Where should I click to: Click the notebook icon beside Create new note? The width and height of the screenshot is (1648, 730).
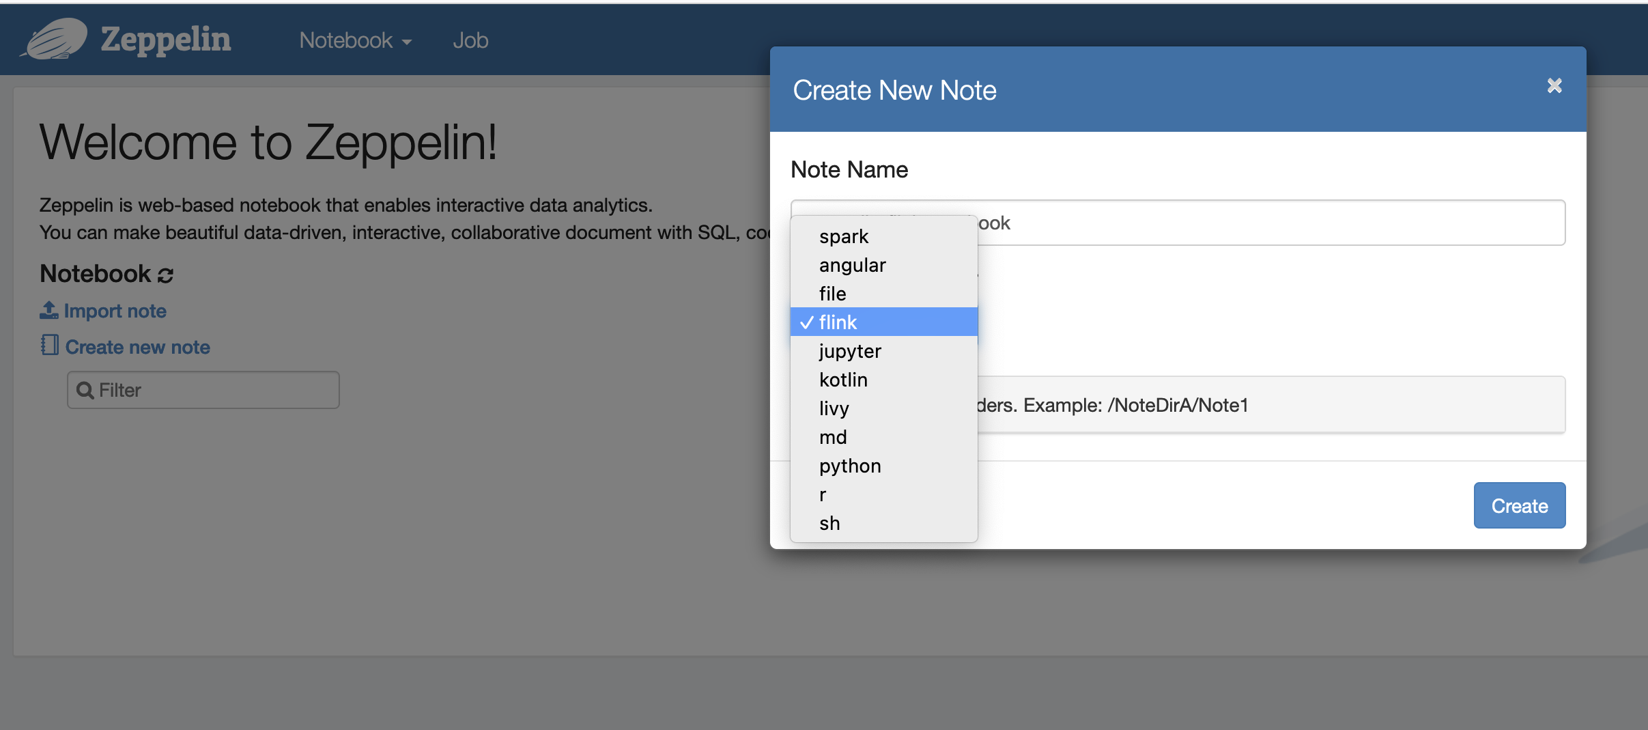48,346
